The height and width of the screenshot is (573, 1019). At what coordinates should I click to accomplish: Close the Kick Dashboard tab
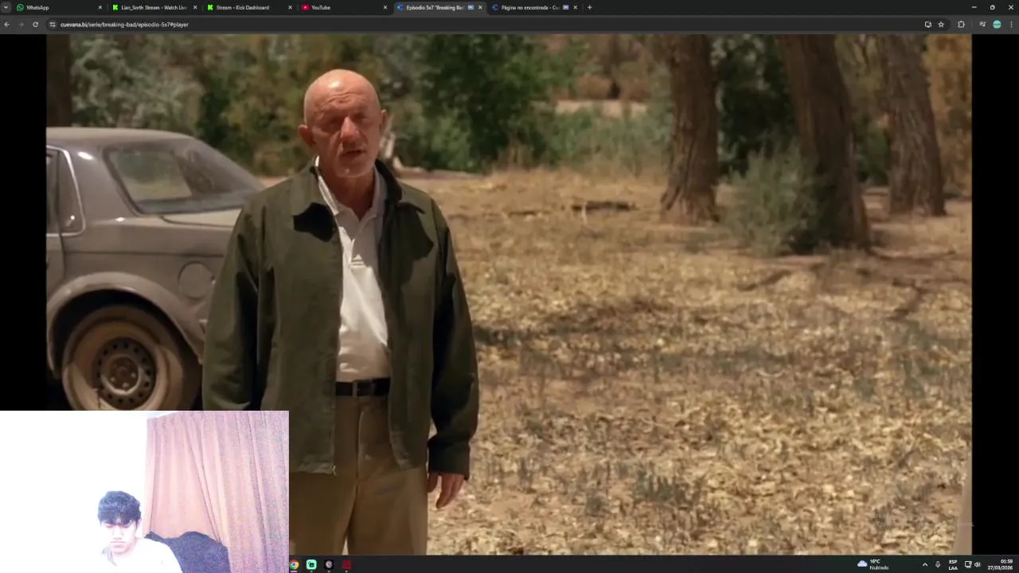(x=290, y=7)
